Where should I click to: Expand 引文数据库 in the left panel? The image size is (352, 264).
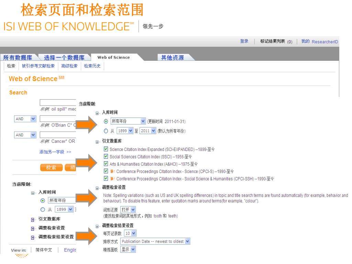pos(33,220)
